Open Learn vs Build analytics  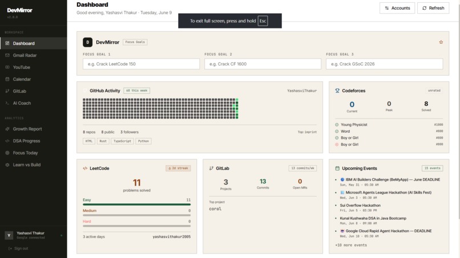pyautogui.click(x=34, y=165)
